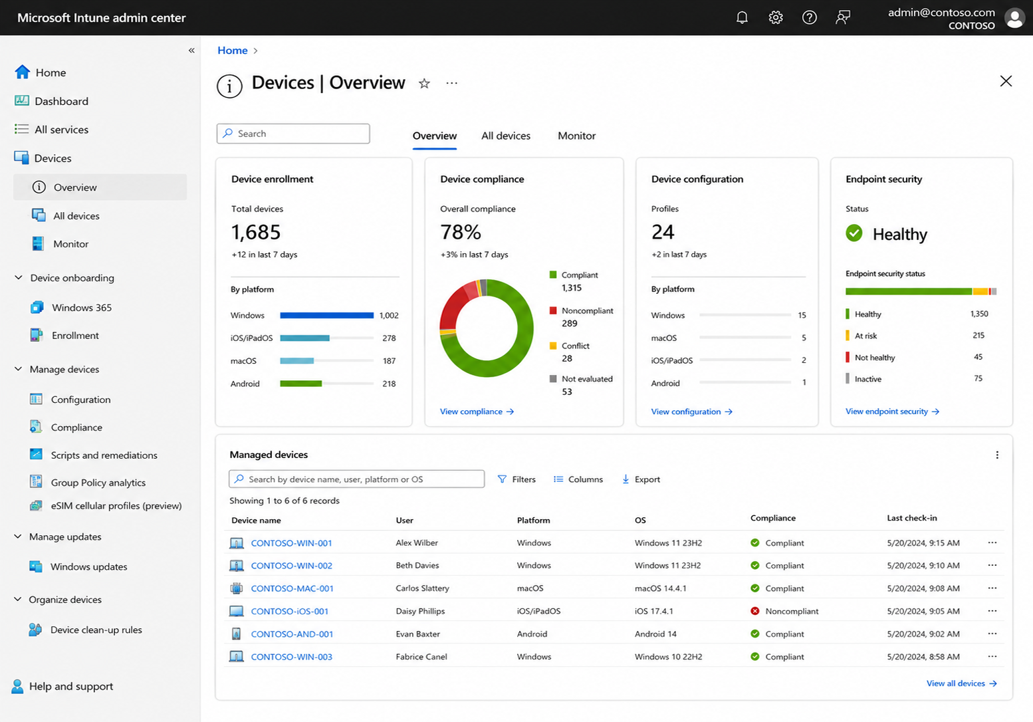Image resolution: width=1033 pixels, height=722 pixels.
Task: Collapse the sidebar with double chevron
Action: pos(191,51)
